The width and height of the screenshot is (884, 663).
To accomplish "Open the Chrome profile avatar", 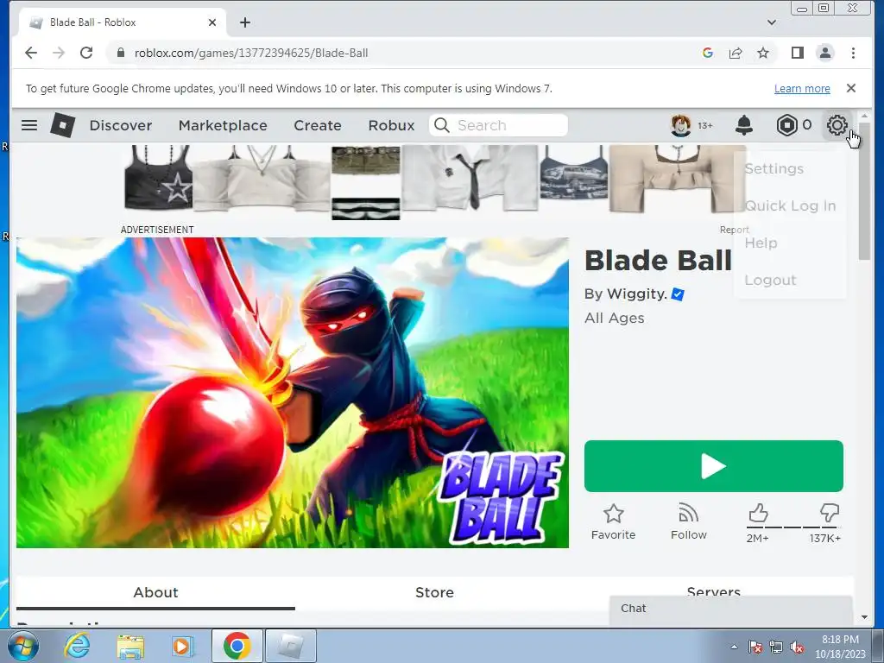I will click(824, 53).
